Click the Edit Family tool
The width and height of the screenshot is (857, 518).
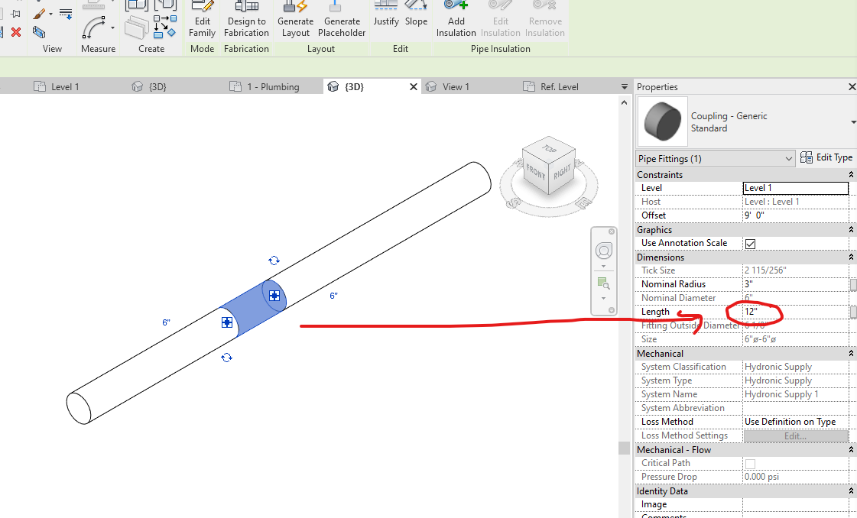pyautogui.click(x=203, y=19)
